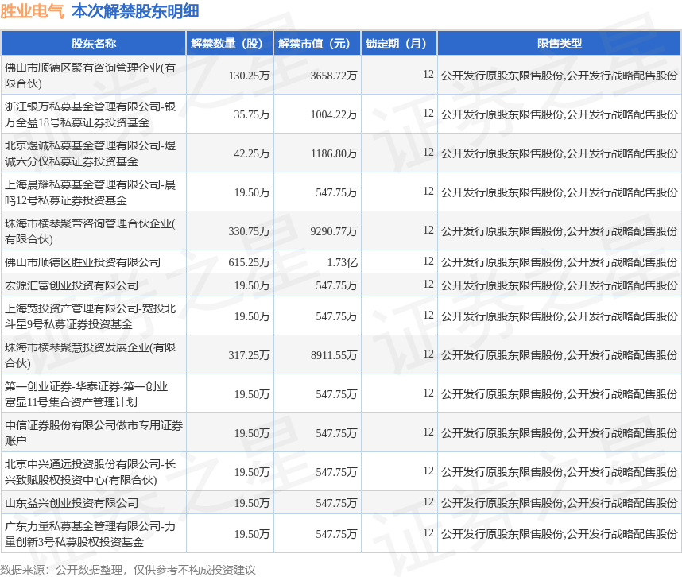Select shareholder 佛山市顺德区胜业投资有限公司
This screenshot has width=682, height=577.
pyautogui.click(x=83, y=262)
